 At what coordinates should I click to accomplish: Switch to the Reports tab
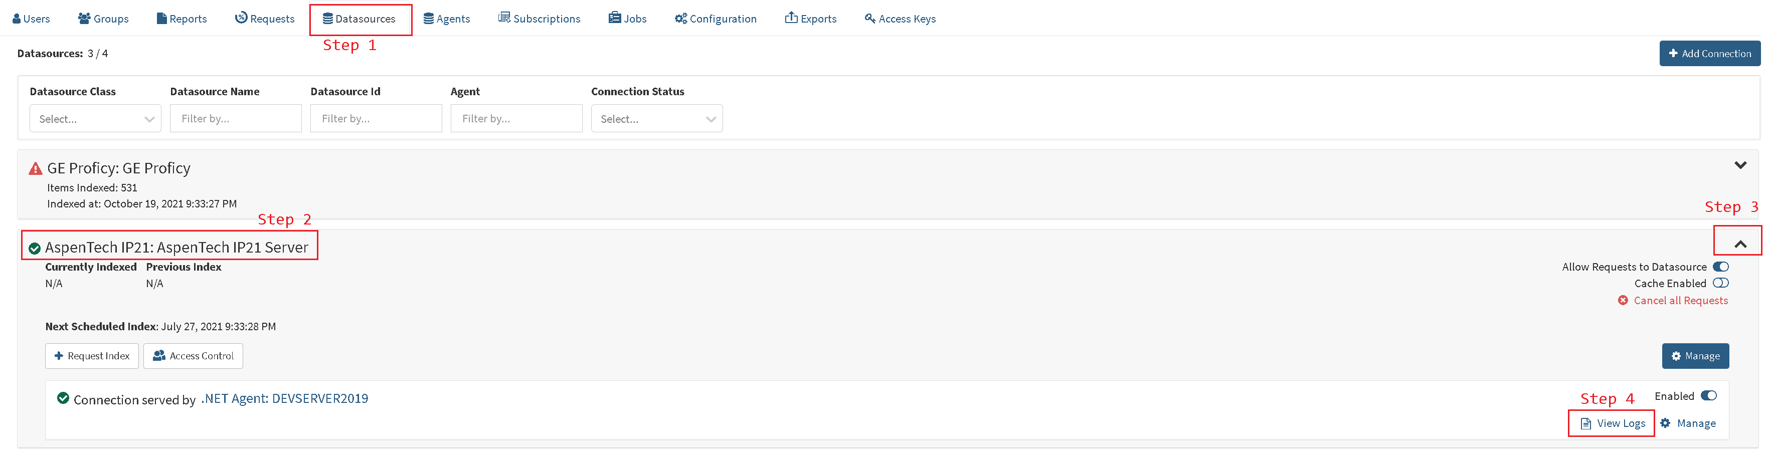181,19
